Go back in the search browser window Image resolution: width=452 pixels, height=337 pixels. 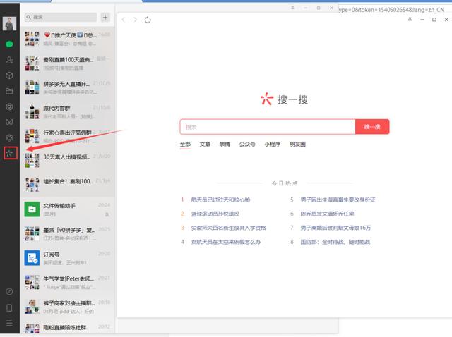coord(124,20)
